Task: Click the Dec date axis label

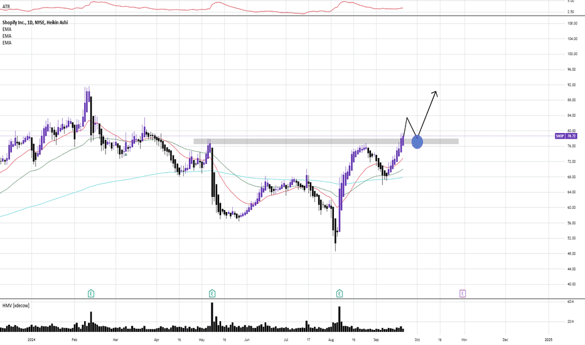Action: pyautogui.click(x=505, y=340)
